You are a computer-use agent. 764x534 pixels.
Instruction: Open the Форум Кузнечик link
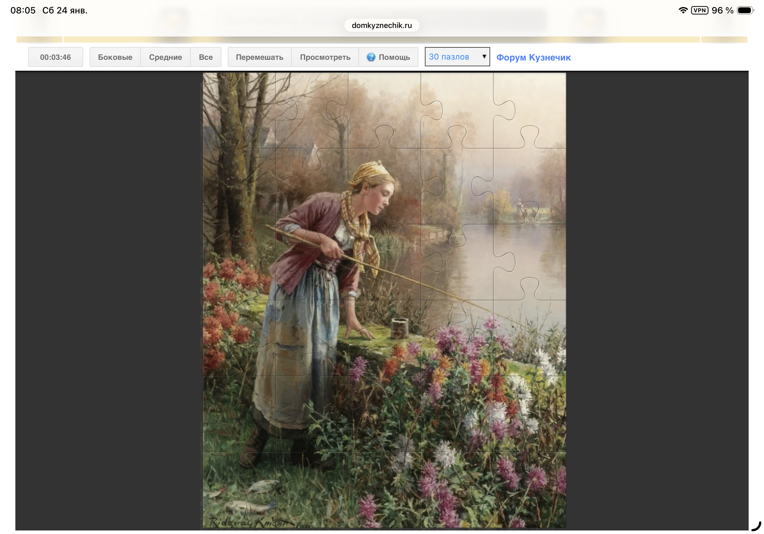[x=533, y=57]
